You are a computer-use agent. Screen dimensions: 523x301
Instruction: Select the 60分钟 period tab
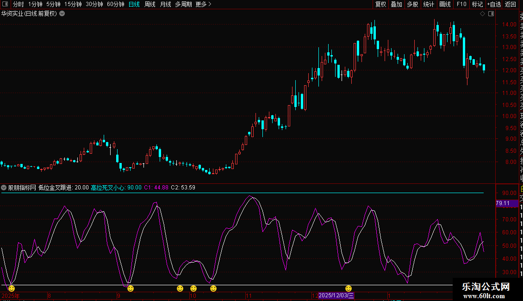point(115,5)
